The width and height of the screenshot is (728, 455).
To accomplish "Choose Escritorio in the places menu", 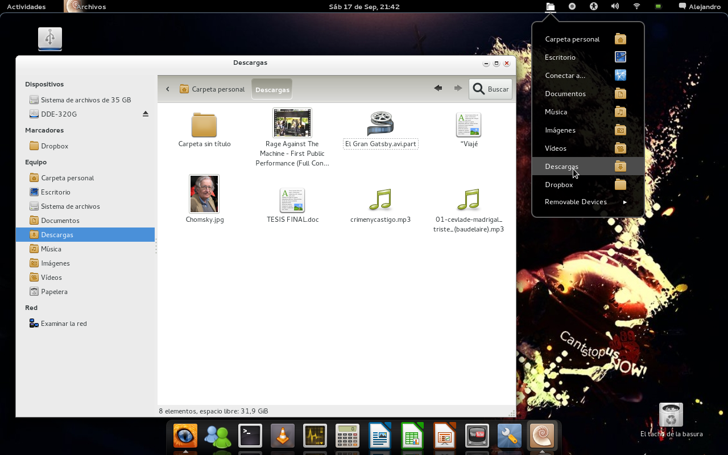I will coord(588,57).
